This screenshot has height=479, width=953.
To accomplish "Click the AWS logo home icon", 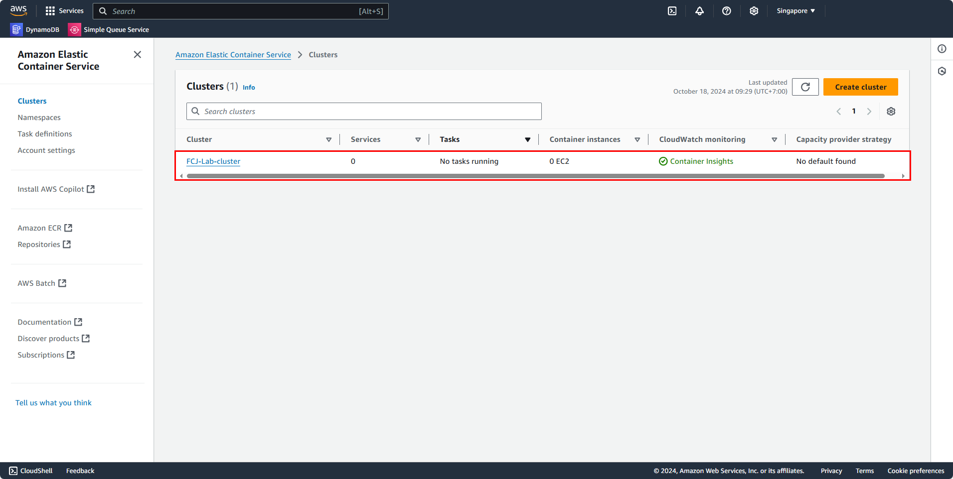I will pos(18,10).
